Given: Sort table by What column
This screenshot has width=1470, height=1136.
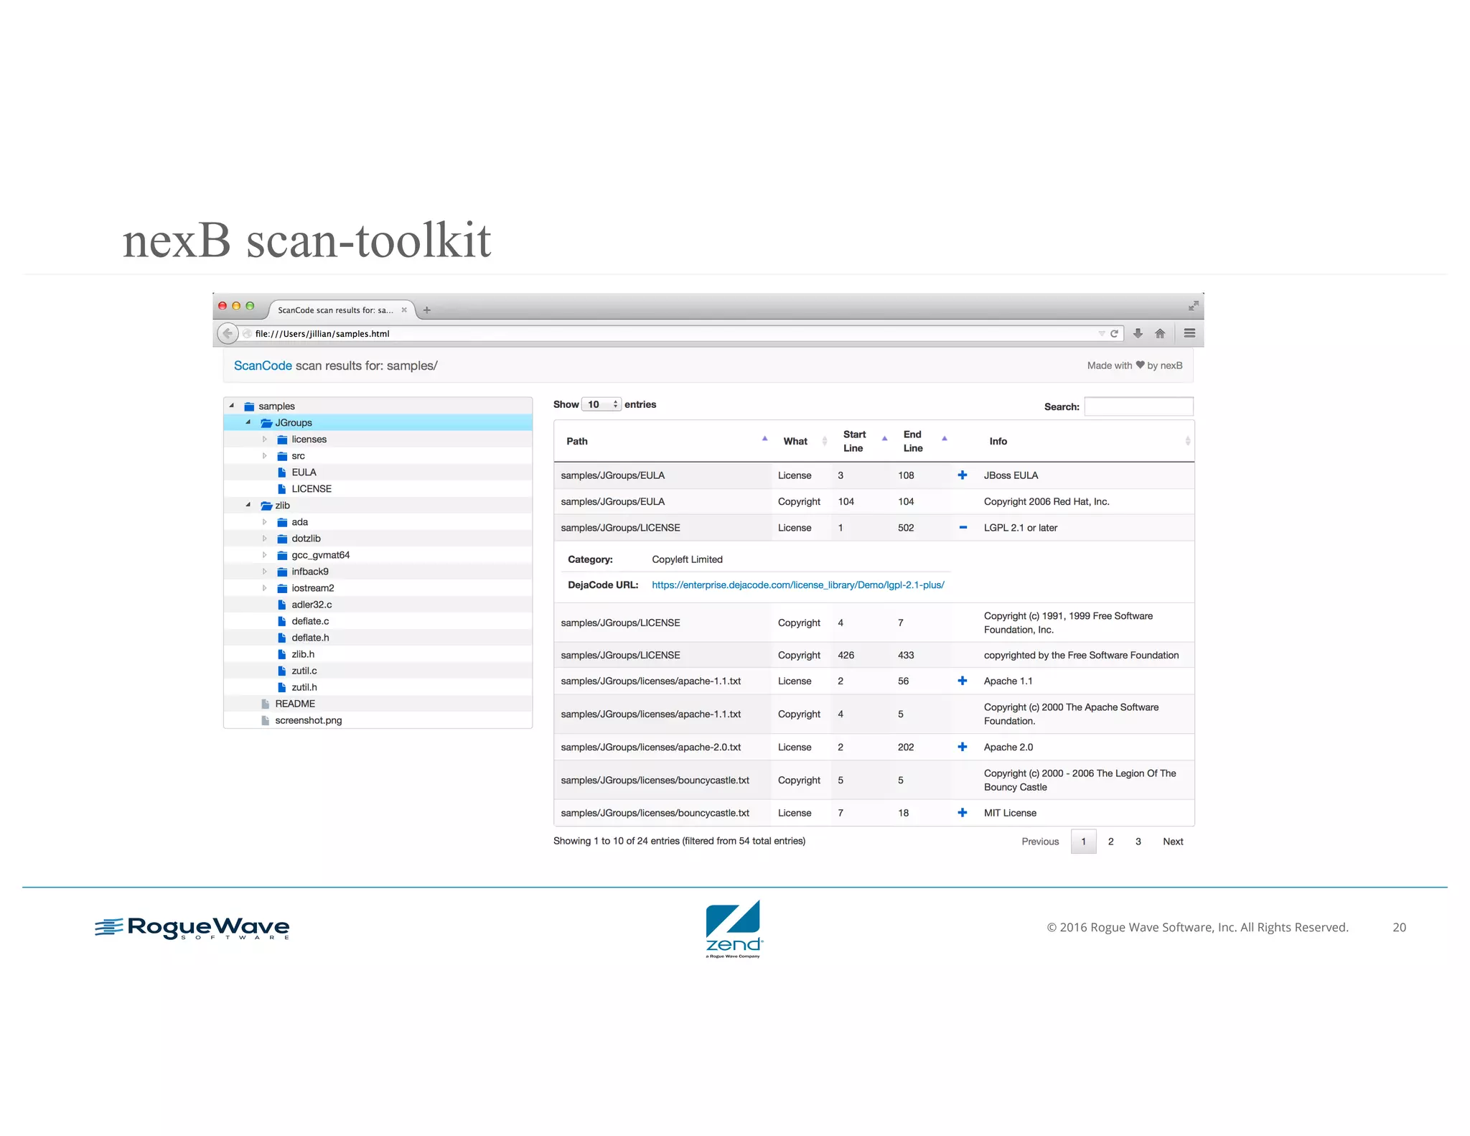Looking at the screenshot, I should coord(802,441).
